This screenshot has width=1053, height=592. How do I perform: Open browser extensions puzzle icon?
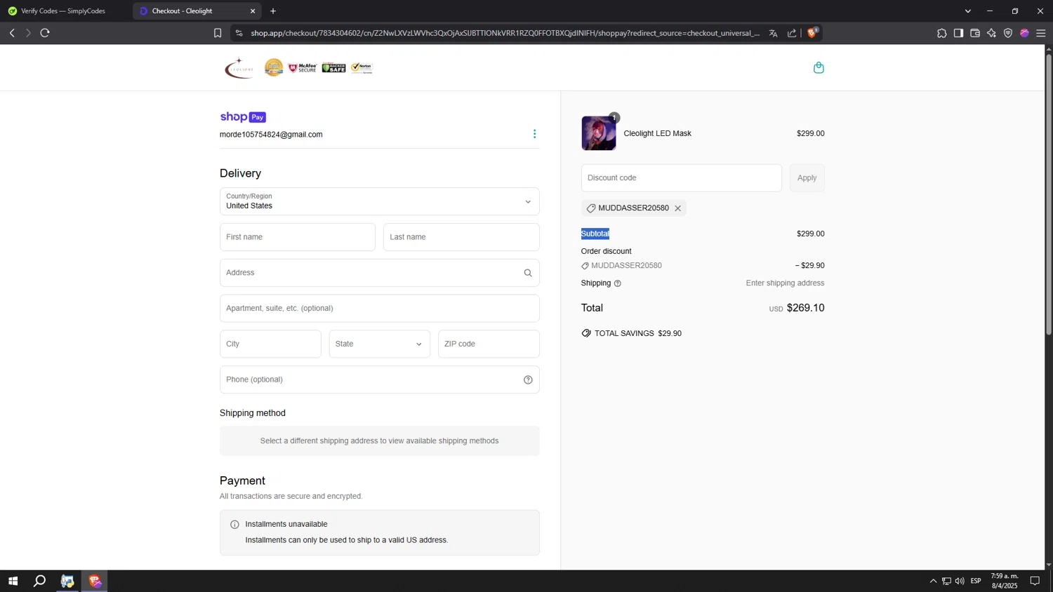(x=942, y=33)
